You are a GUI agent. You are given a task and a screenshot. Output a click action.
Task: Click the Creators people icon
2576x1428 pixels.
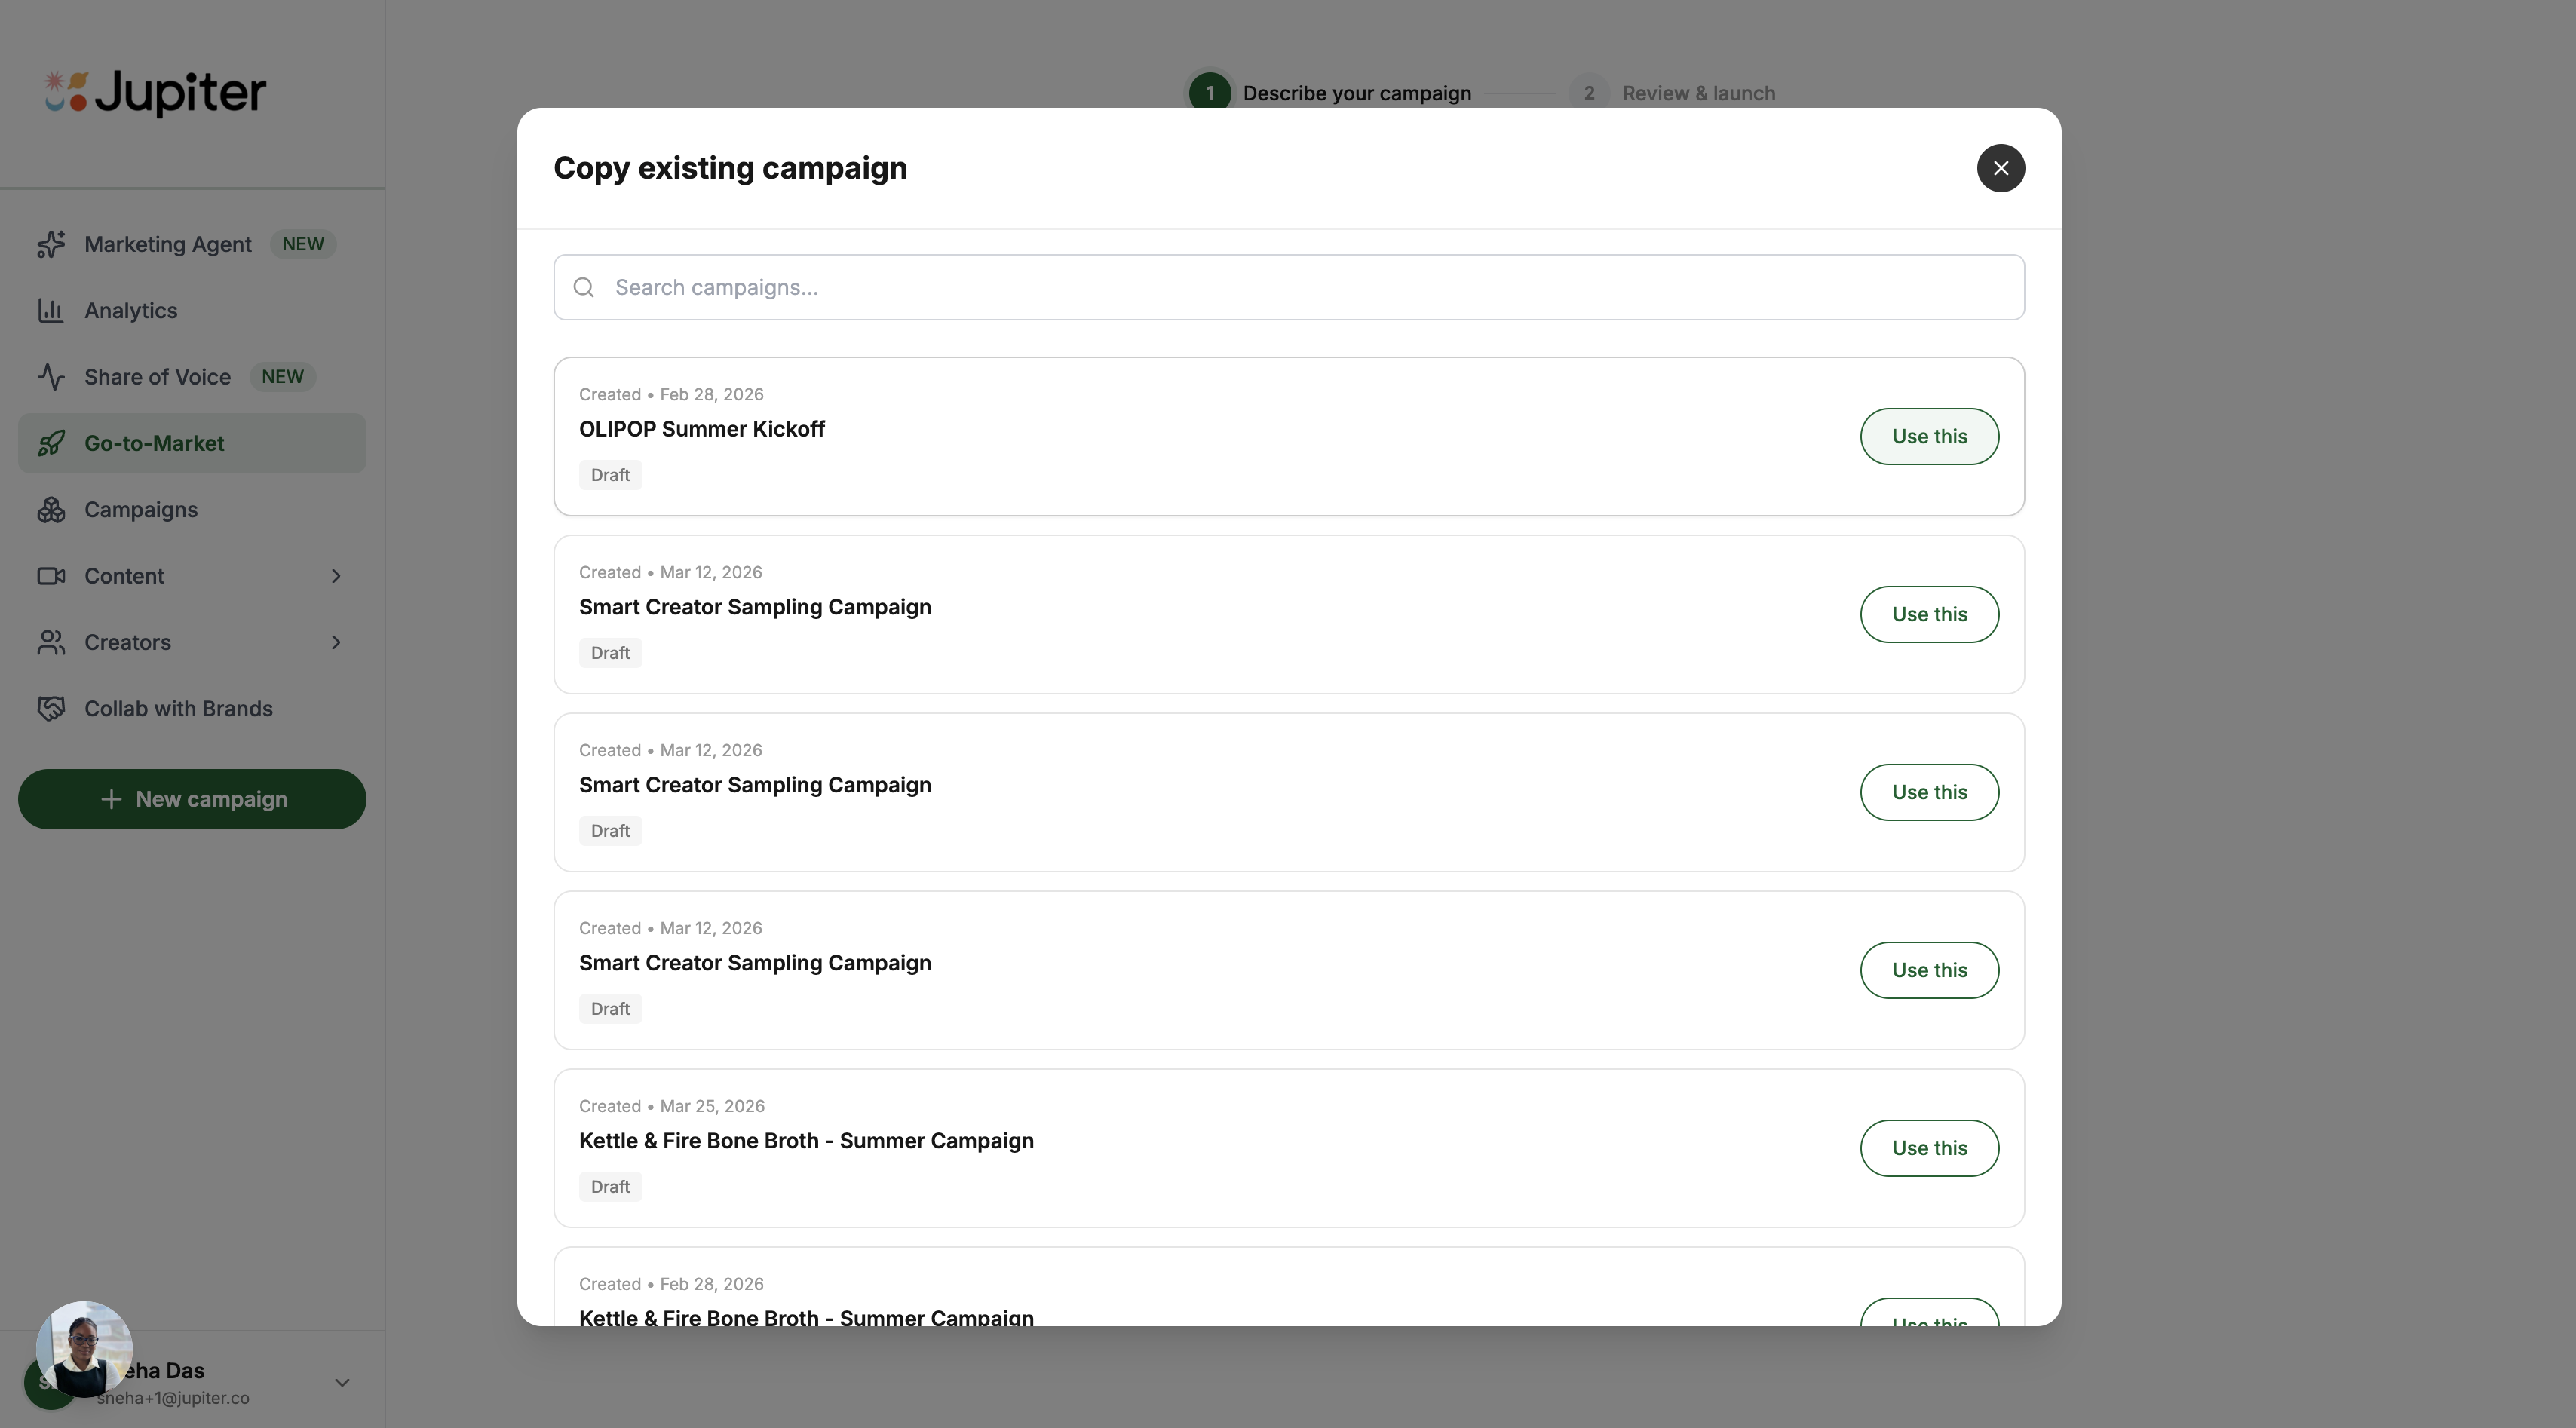[x=51, y=642]
